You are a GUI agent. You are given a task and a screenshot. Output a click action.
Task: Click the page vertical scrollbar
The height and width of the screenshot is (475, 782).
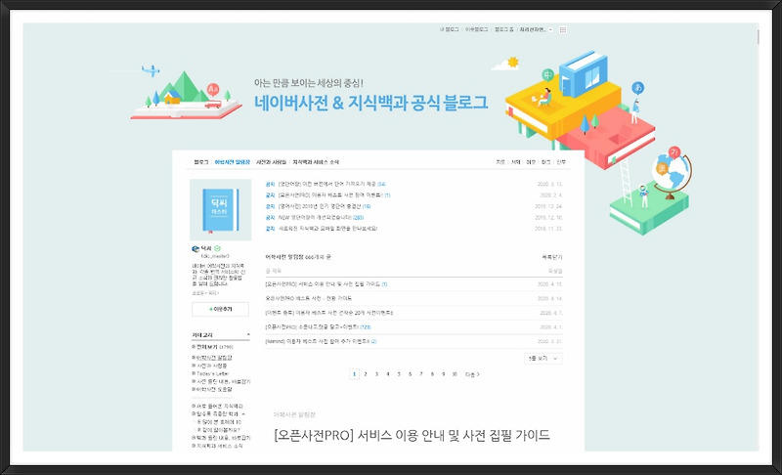coord(758,37)
